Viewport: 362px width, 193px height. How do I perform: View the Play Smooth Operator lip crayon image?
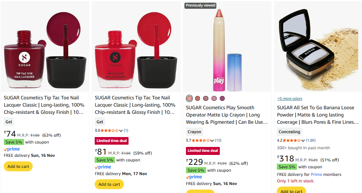227,46
